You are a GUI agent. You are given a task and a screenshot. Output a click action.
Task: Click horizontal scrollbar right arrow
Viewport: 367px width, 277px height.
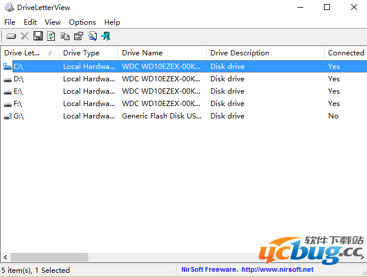[362, 258]
